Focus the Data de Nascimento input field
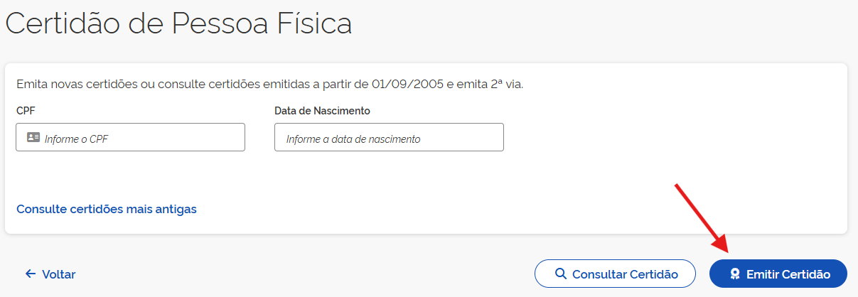858x297 pixels. (389, 138)
